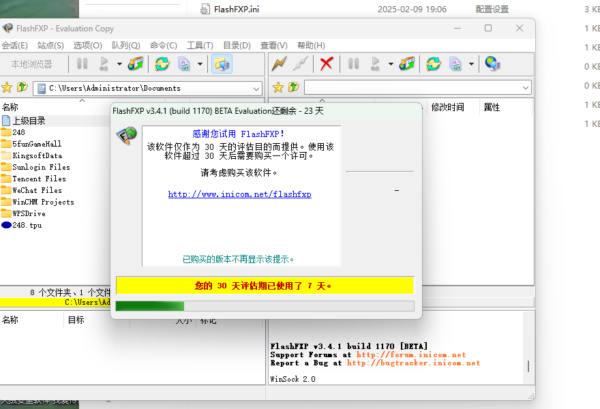600x409 pixels.
Task: Refresh the local pane file listing
Action: 162,63
